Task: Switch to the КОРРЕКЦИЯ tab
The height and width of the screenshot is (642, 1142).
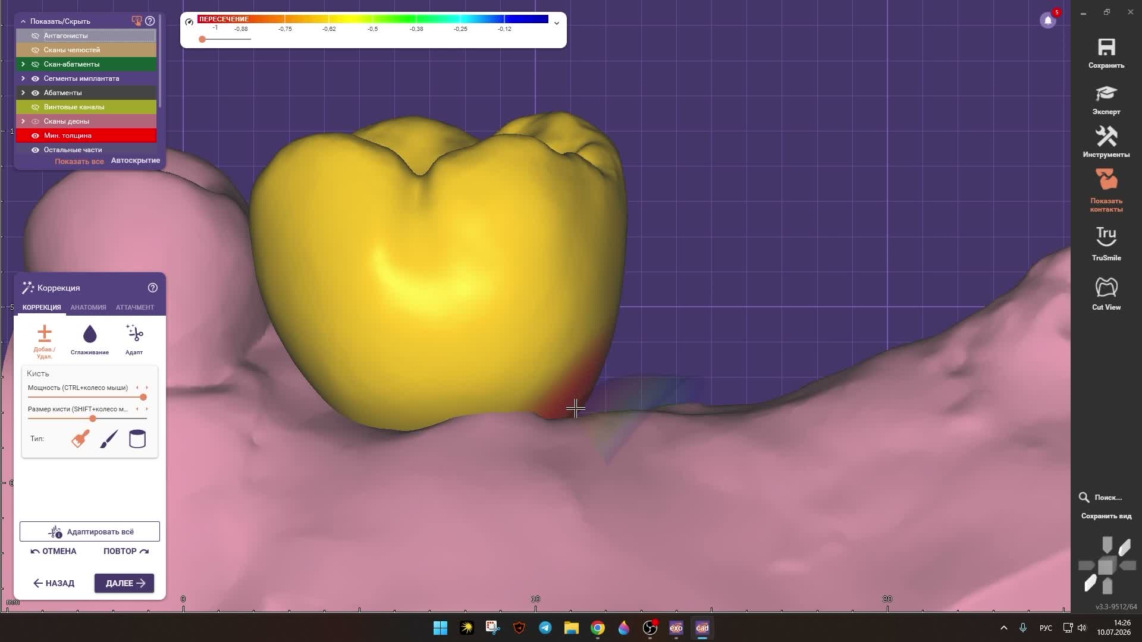Action: [x=42, y=307]
